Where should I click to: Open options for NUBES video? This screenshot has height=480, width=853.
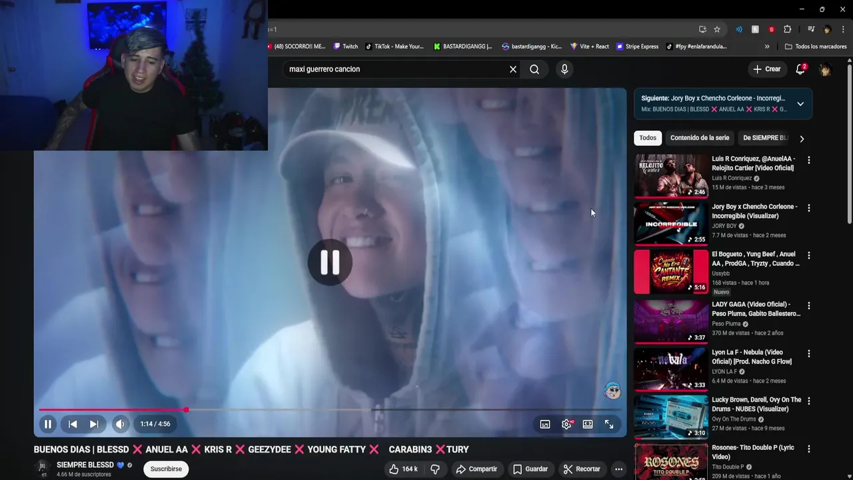click(x=809, y=401)
